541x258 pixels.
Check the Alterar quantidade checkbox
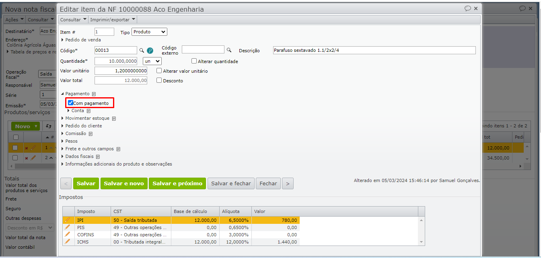coord(194,61)
